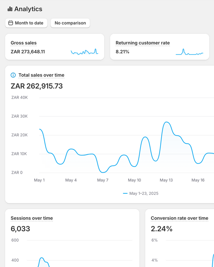The width and height of the screenshot is (214, 267).
Task: Click the Analytics bar chart icon
Action: (x=10, y=9)
